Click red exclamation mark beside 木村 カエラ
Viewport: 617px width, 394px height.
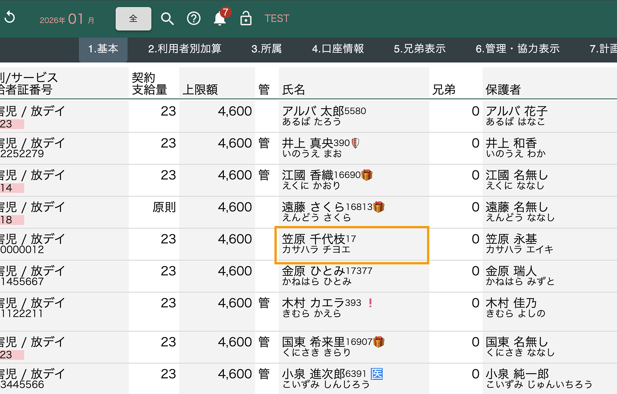pos(370,303)
